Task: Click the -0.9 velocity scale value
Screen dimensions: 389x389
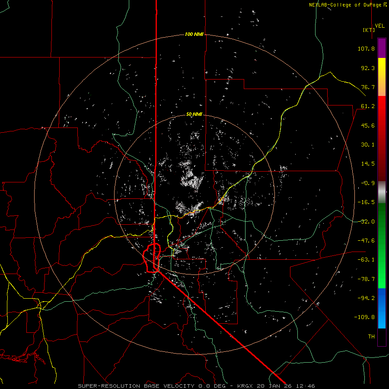Action: point(368,183)
